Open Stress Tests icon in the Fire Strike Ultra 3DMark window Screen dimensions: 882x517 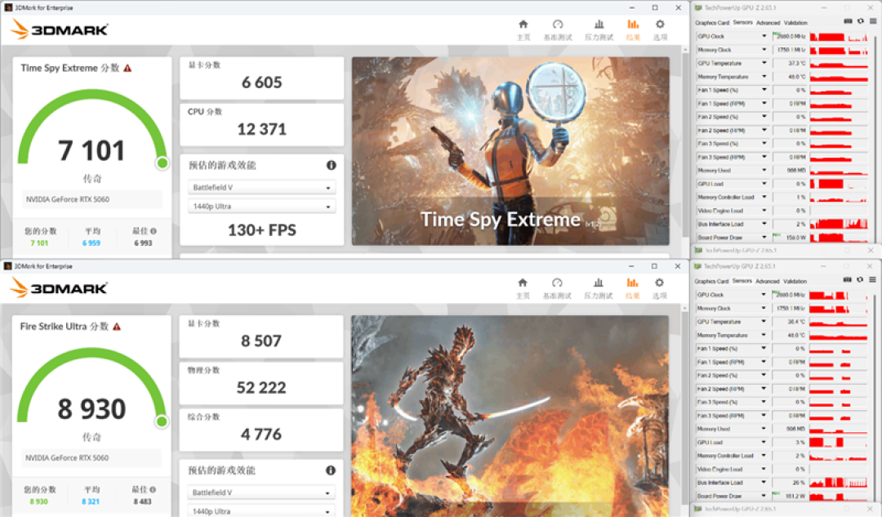(x=599, y=288)
